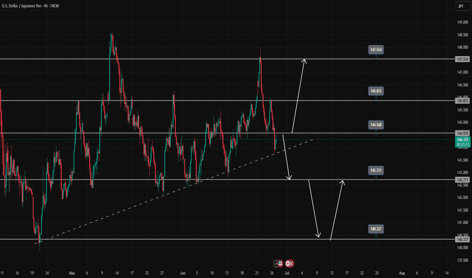Click the 13 date on time axis
The width and height of the screenshot is (472, 278).
(227, 273)
